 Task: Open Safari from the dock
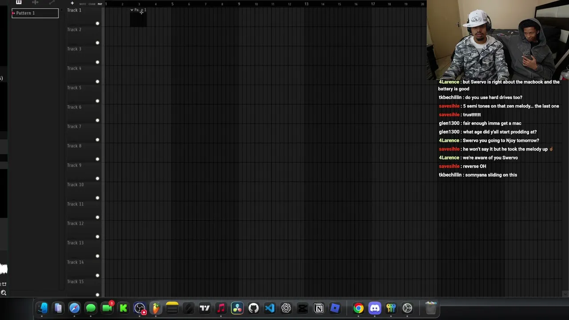point(74,308)
